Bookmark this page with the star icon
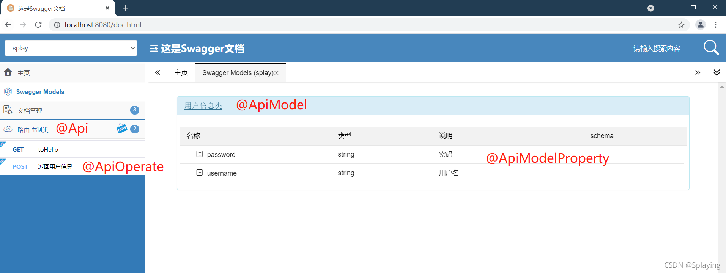The height and width of the screenshot is (273, 726). tap(681, 25)
